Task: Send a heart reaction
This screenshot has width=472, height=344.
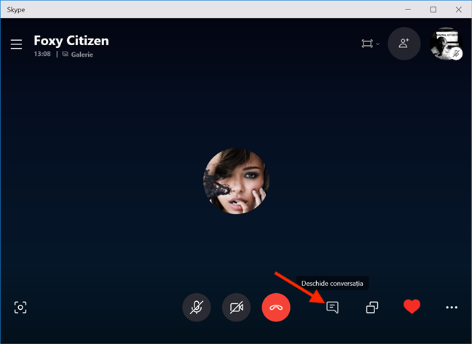Action: coord(412,307)
